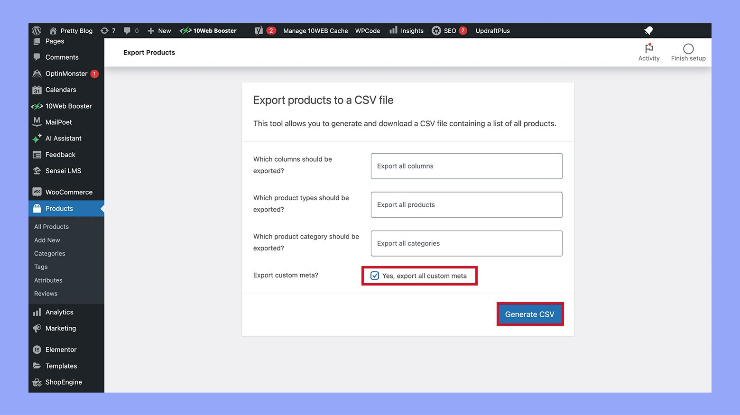The width and height of the screenshot is (740, 415).
Task: Go to All Products submenu link
Action: click(51, 227)
